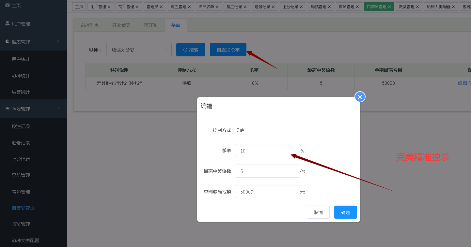Open the 彩种 dropdown showing 测试分分彩
The image size is (471, 247).
[x=139, y=50]
